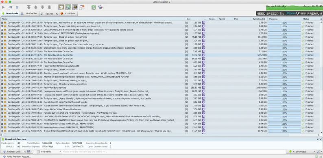Click progress bar of 19.51 MiB row
The height and width of the screenshot is (158, 323).
pyautogui.click(x=284, y=59)
